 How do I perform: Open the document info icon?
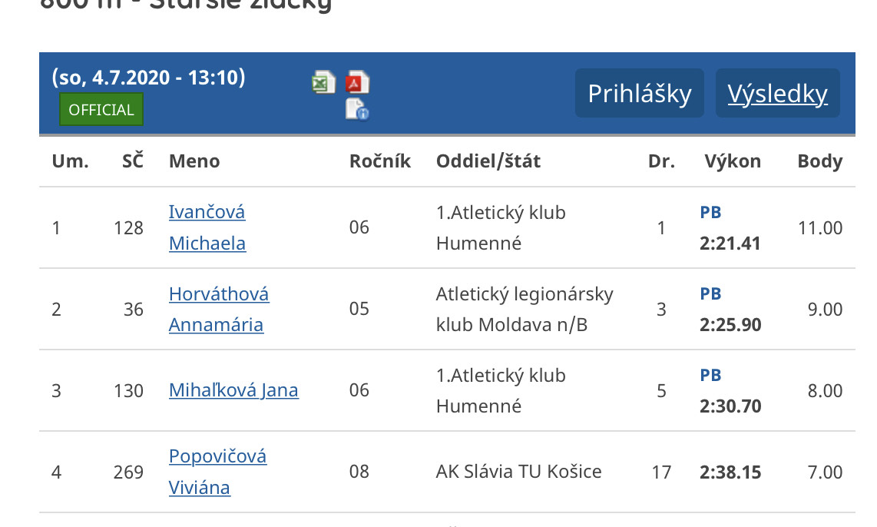click(x=357, y=109)
